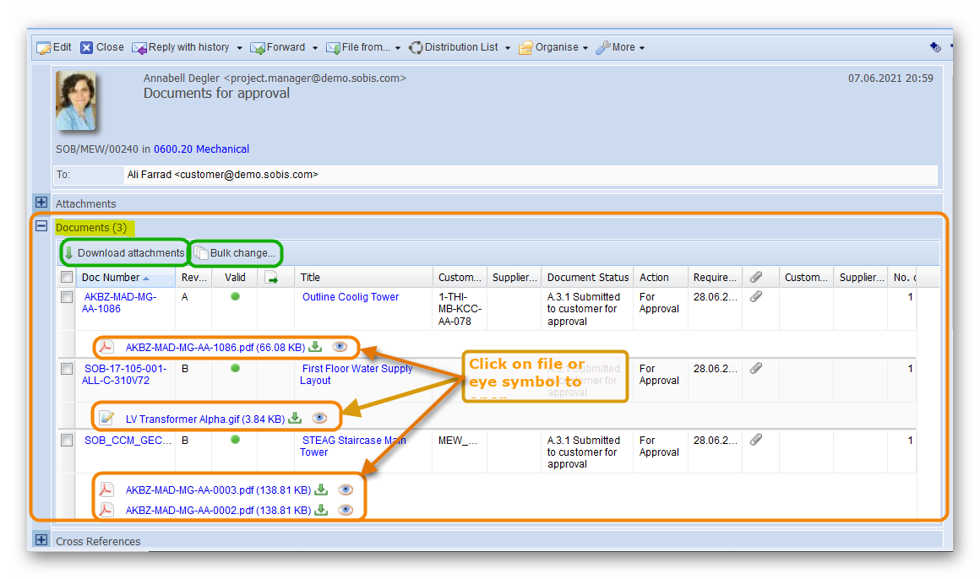Collapse the Documents (3) section

point(41,226)
